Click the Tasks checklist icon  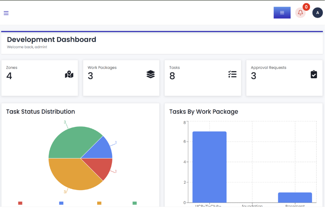[x=232, y=74]
